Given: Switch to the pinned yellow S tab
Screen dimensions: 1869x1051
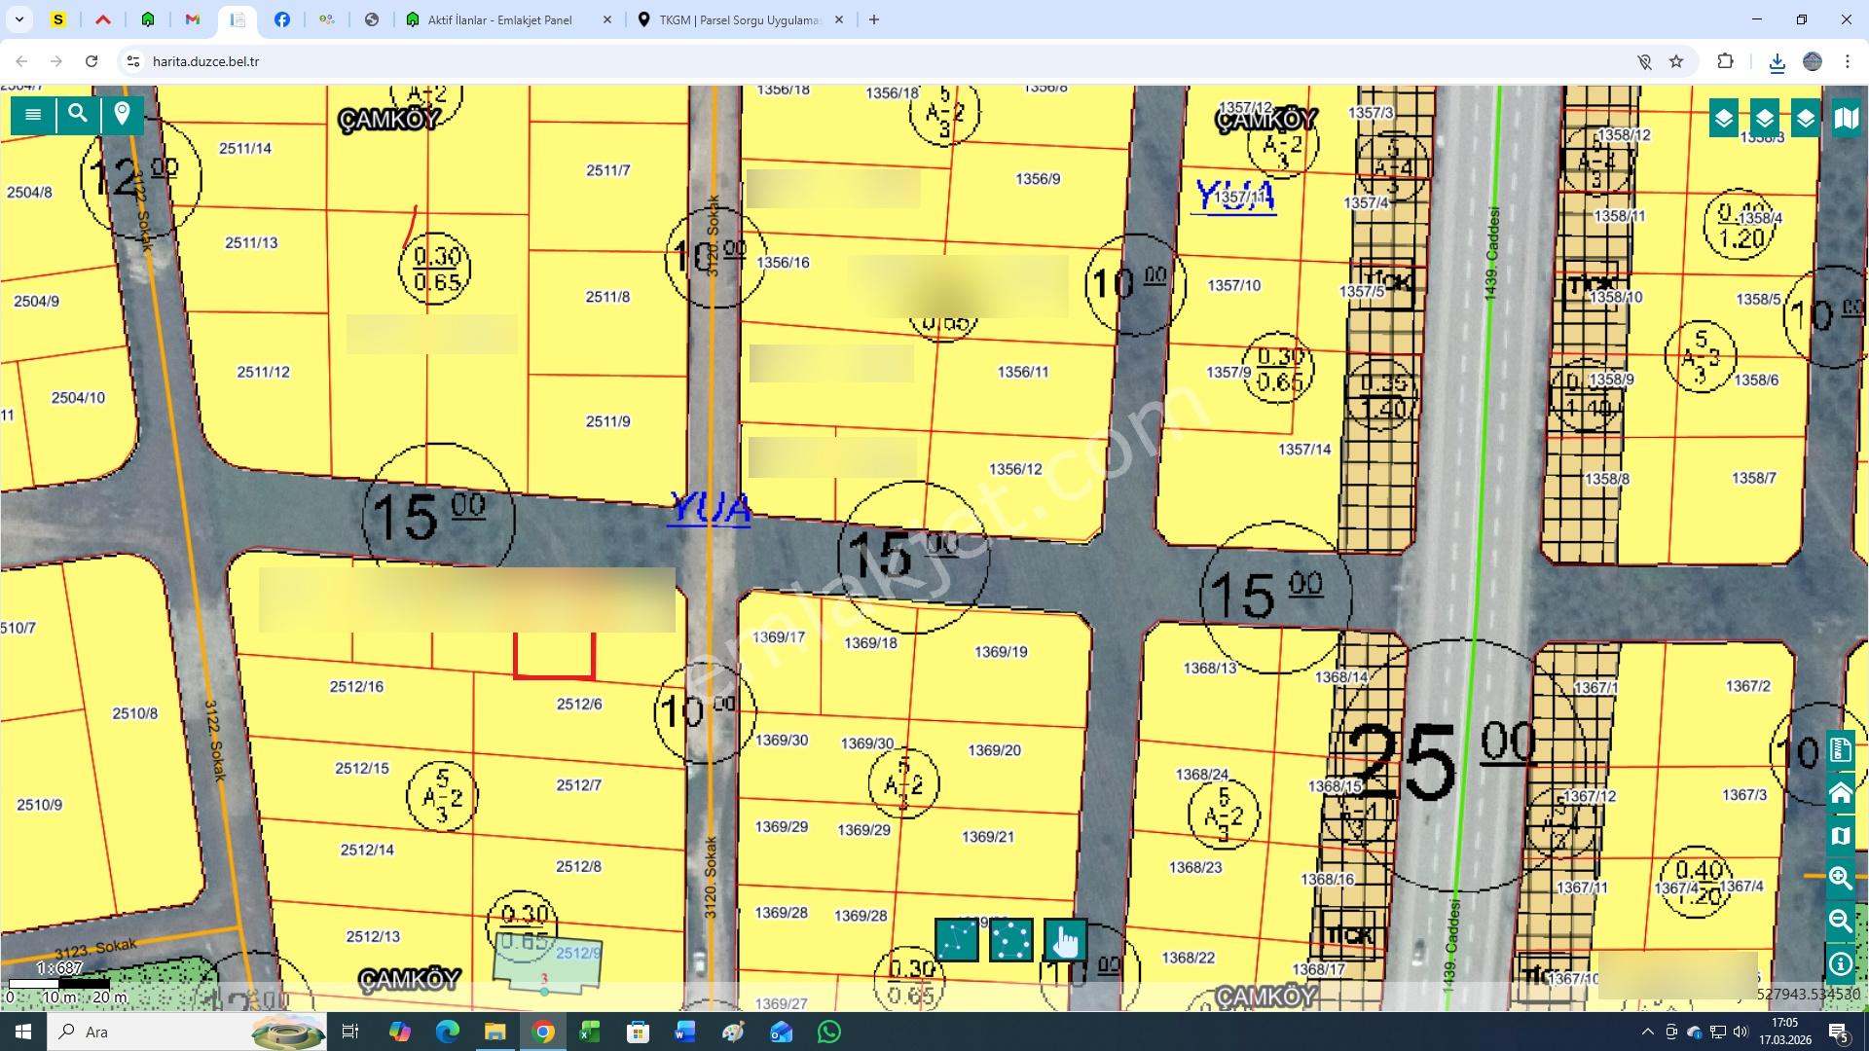Looking at the screenshot, I should tap(58, 19).
